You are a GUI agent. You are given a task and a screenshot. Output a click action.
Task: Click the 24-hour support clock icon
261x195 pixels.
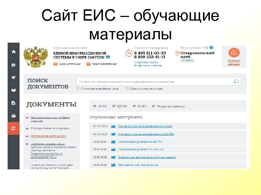(129, 53)
